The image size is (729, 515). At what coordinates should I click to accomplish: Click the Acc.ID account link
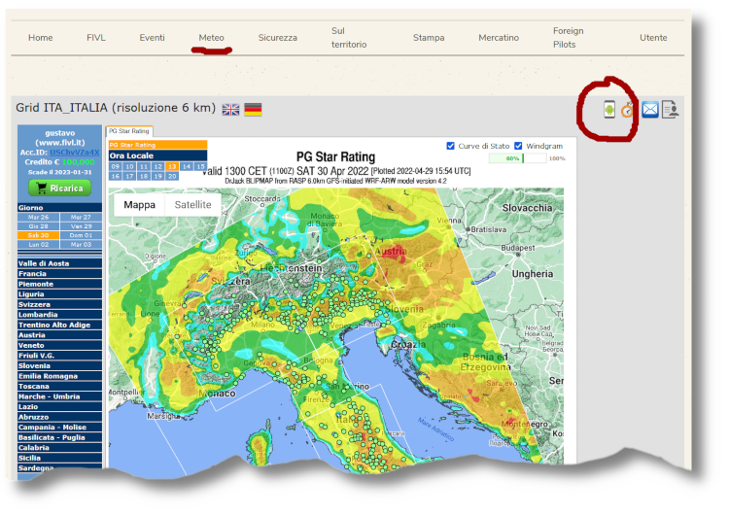click(75, 152)
